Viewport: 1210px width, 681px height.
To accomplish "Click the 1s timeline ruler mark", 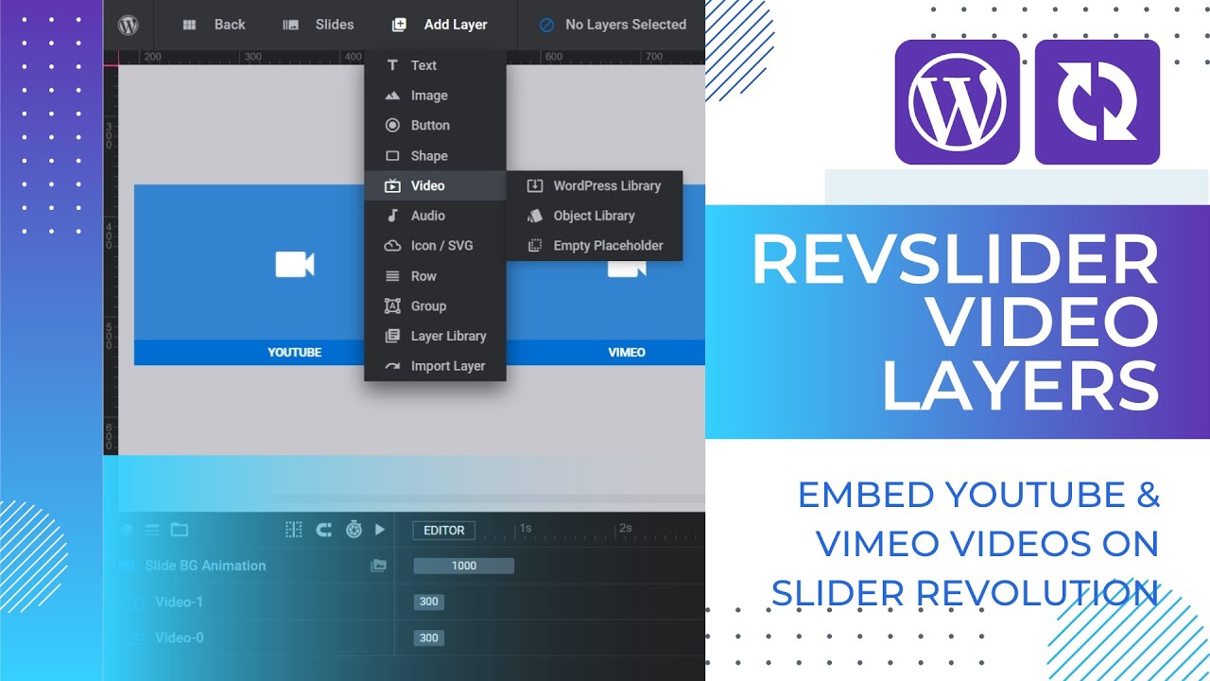I will [x=525, y=528].
